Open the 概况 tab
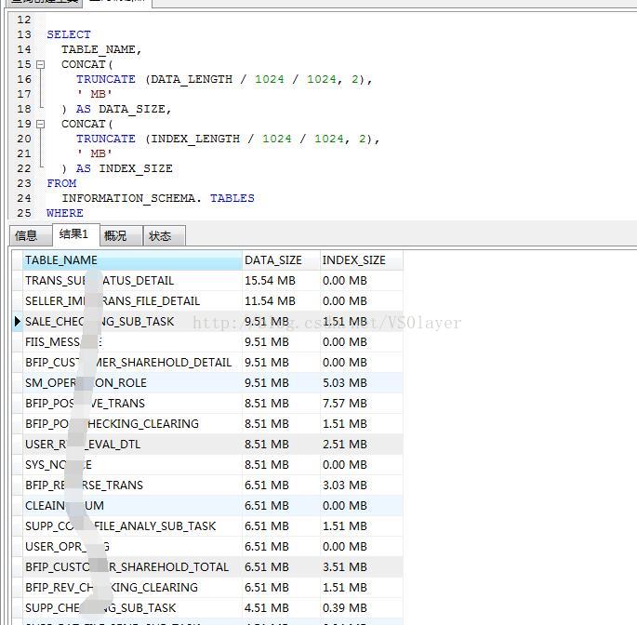Screen dimensions: 637x625 [x=121, y=235]
